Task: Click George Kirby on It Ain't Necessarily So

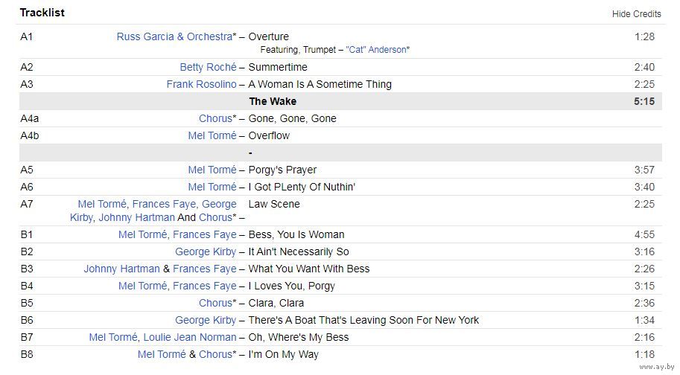Action: pos(206,251)
